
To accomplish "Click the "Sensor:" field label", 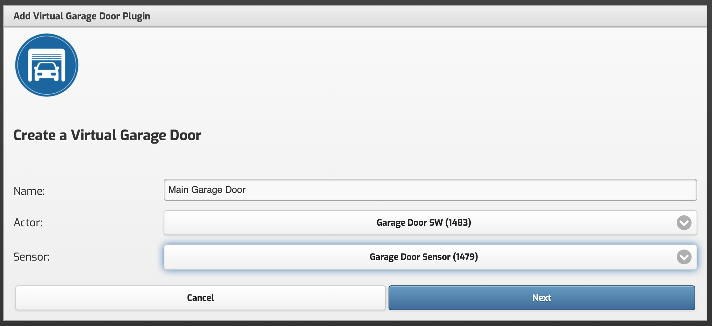I will point(32,257).
